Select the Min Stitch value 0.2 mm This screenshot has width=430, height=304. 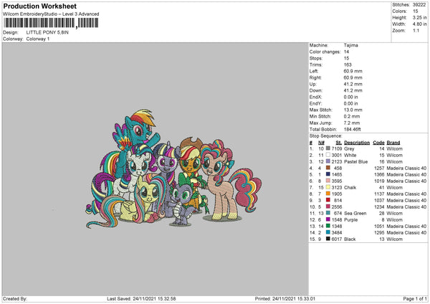coord(352,116)
